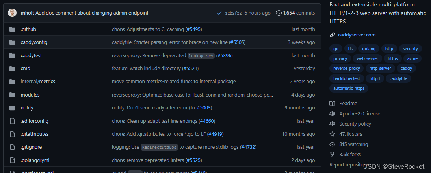Select the hacktoberfest topic tag
This screenshot has width=431, height=173.
[x=347, y=78]
